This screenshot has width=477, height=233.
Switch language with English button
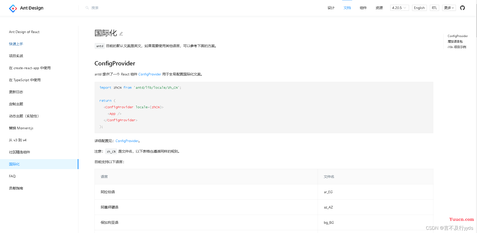coord(419,8)
